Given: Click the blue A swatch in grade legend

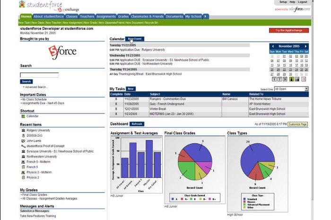Looking at the screenshot, I should [x=173, y=199].
